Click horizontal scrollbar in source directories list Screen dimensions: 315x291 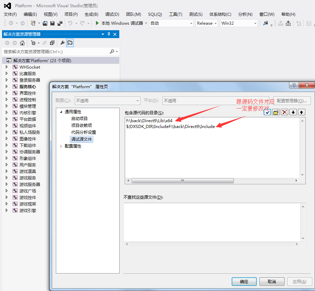pos(182,181)
